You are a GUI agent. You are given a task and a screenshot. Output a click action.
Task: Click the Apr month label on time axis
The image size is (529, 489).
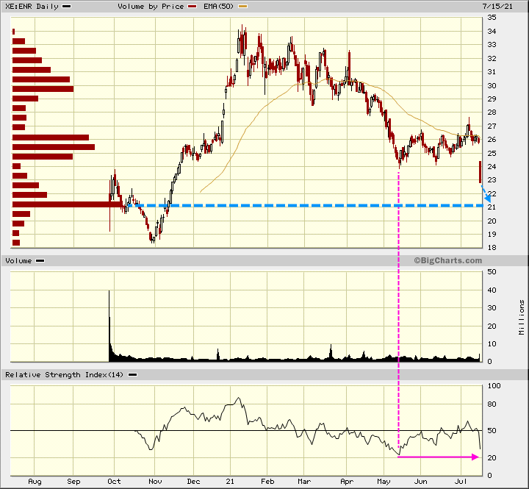347,482
